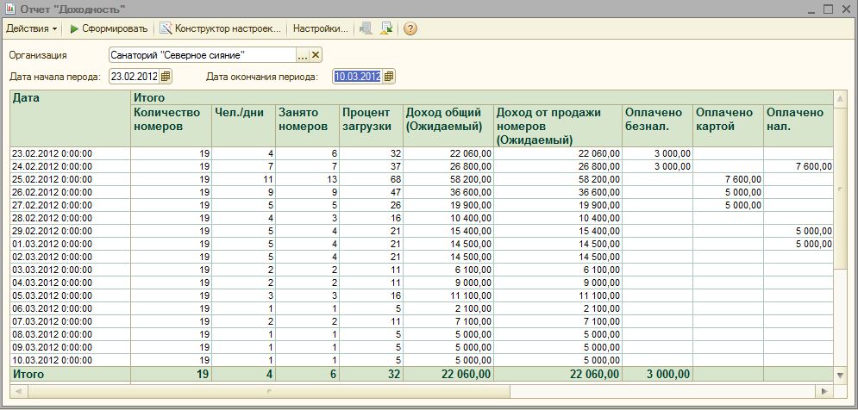Click Занято номеров value 13
This screenshot has width=858, height=410.
(x=307, y=179)
